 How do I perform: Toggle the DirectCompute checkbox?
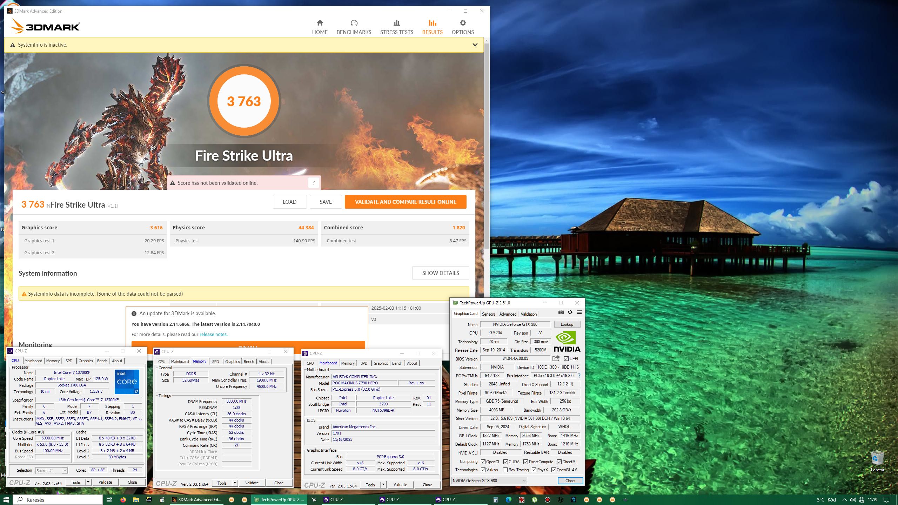pos(526,462)
